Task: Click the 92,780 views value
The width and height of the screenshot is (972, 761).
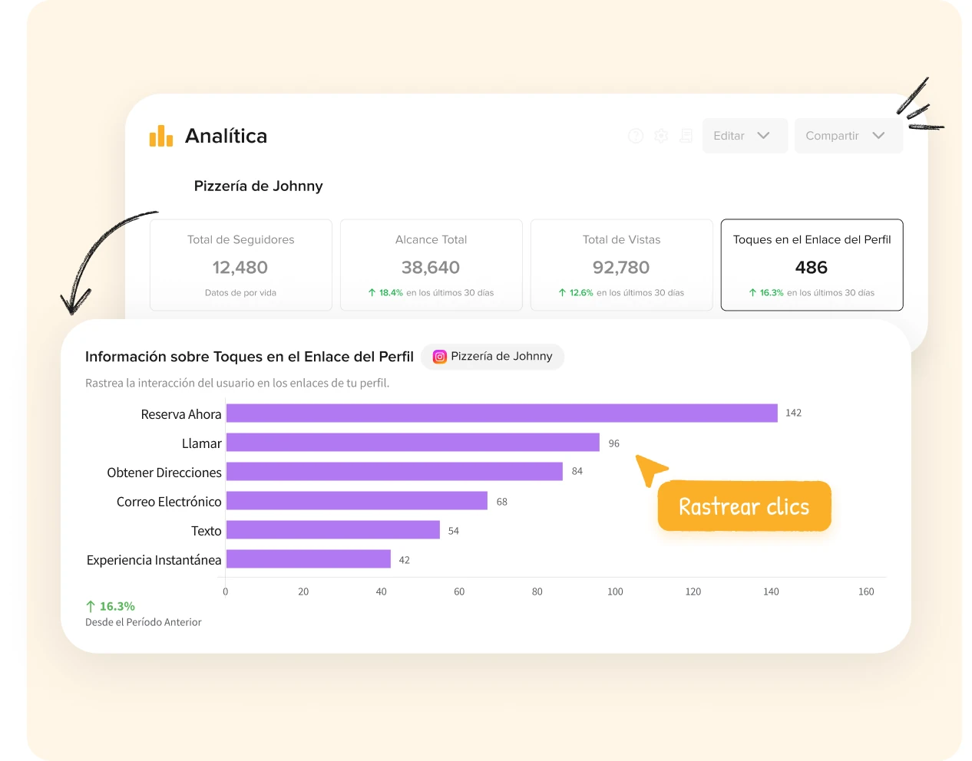Action: [x=621, y=268]
